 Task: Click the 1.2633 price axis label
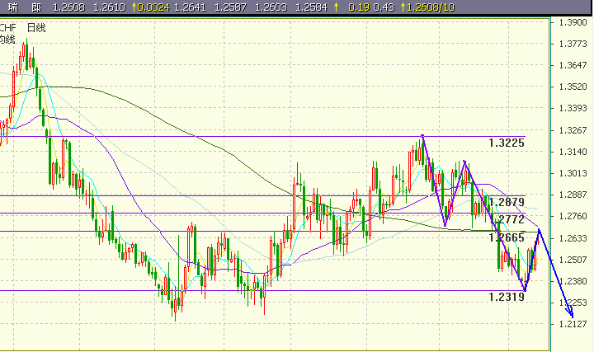coord(573,238)
